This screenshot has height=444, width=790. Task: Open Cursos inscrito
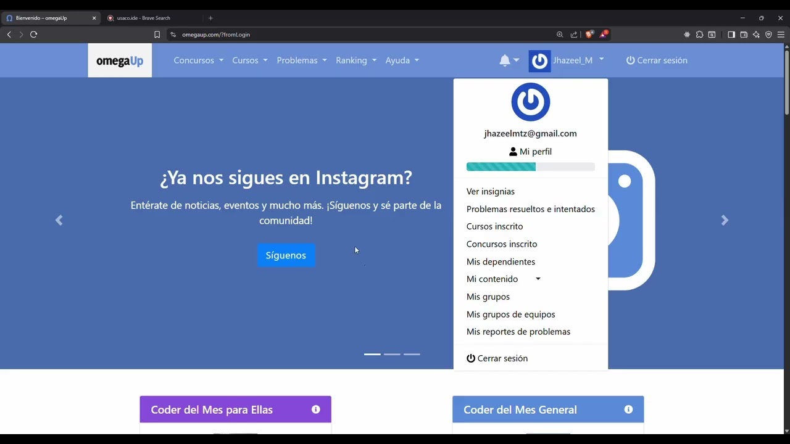[494, 226]
